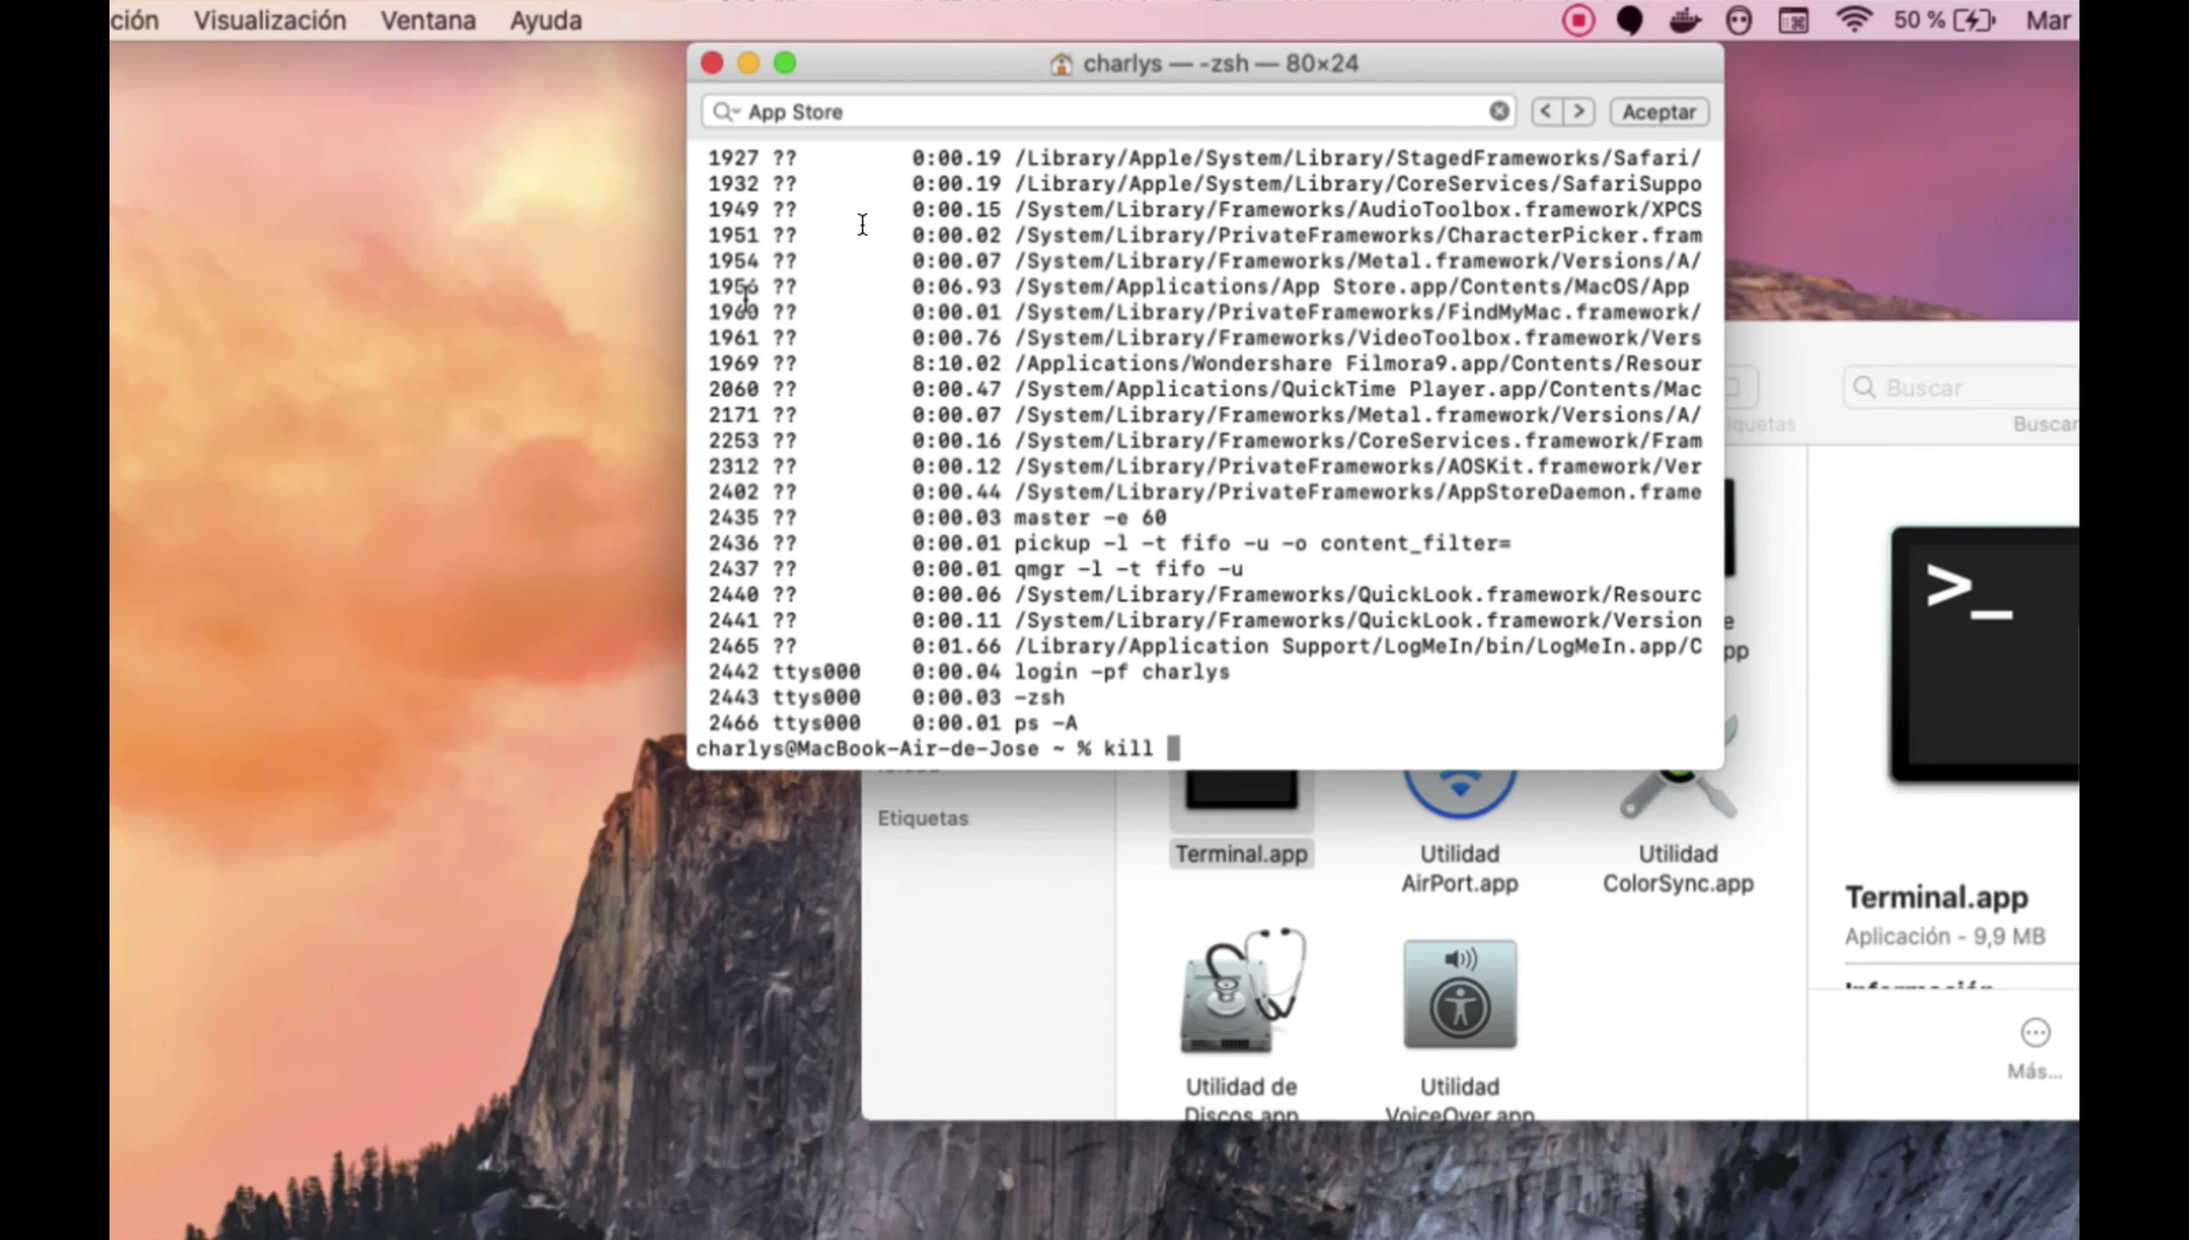Click the FindMyMac.framework process line
Image resolution: width=2189 pixels, height=1240 pixels.
(1204, 312)
